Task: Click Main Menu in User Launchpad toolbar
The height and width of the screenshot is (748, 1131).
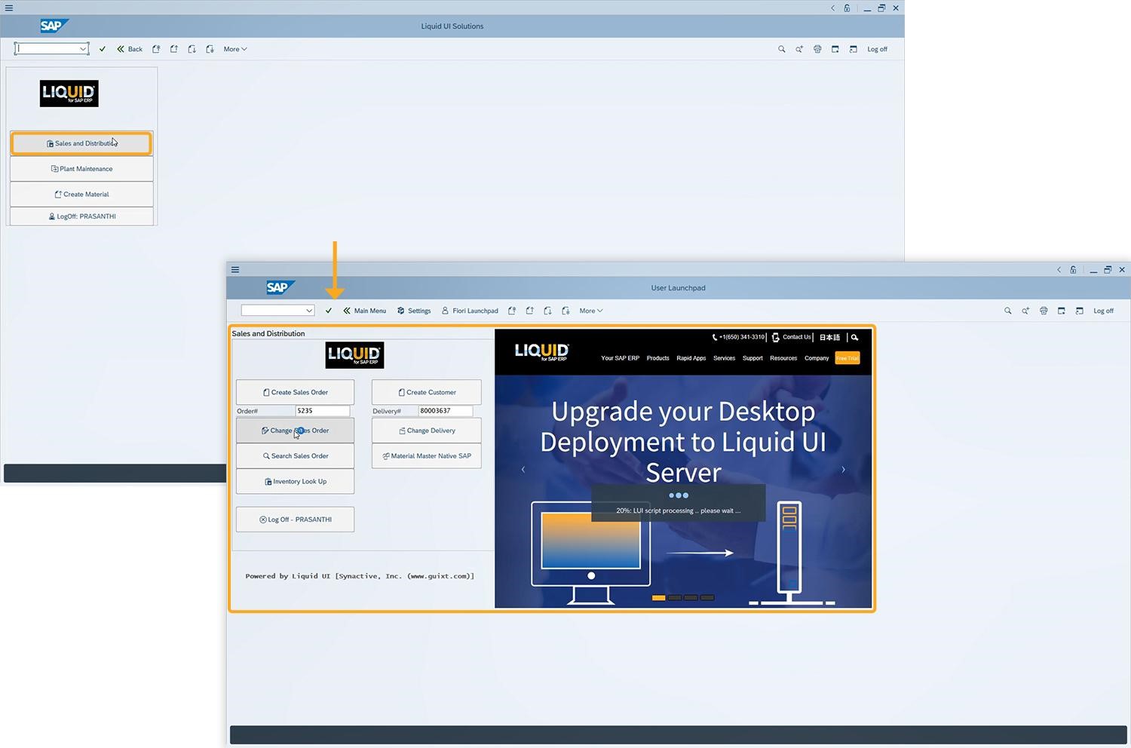Action: [364, 311]
